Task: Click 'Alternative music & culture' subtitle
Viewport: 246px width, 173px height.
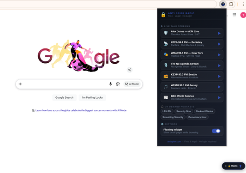Action: coord(184,78)
